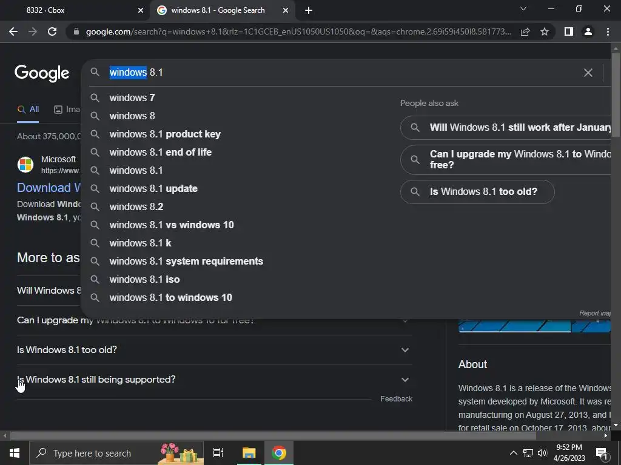Close the 8332 Cbox tab

pos(141,10)
